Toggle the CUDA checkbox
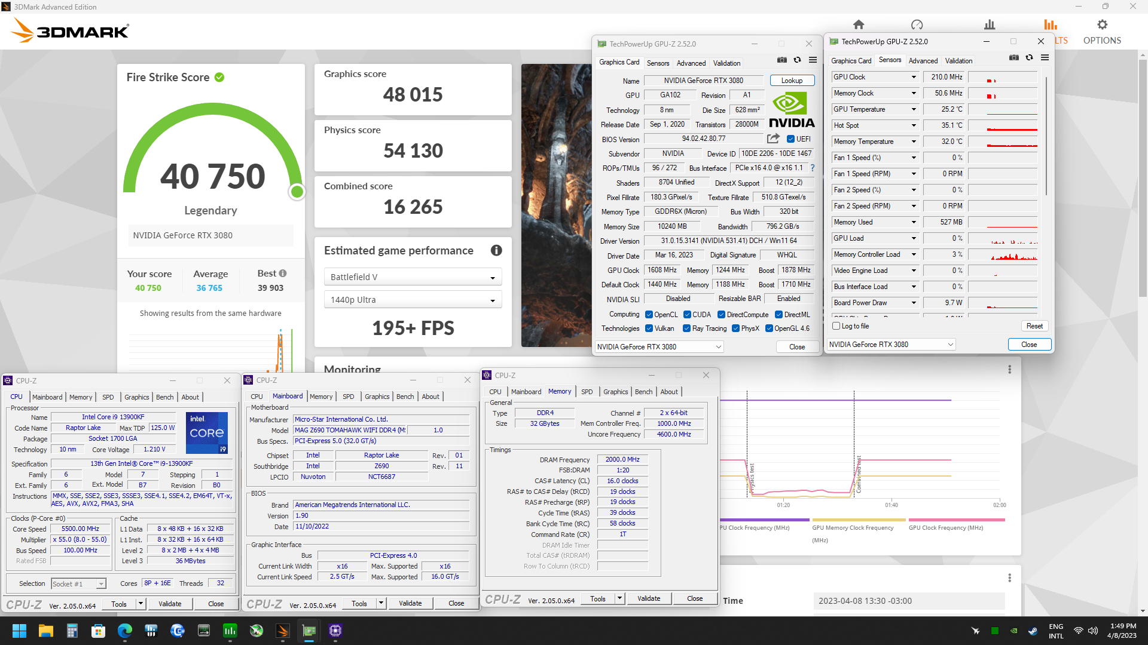1148x645 pixels. [687, 315]
